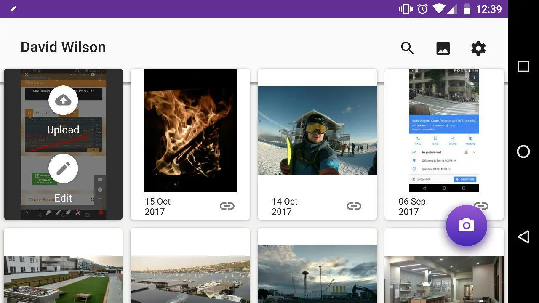Tap the cloud Upload icon
Image resolution: width=539 pixels, height=303 pixels.
[63, 100]
